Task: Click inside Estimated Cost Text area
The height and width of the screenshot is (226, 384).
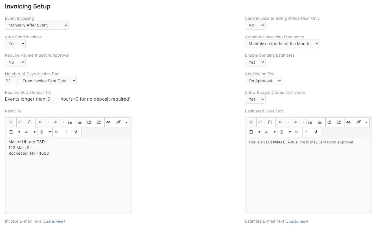Action: (308, 175)
